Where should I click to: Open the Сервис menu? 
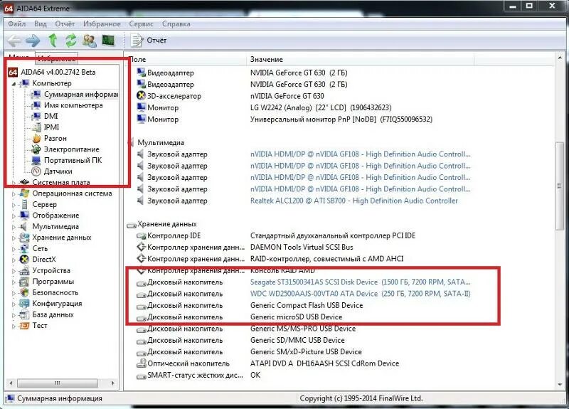[x=141, y=24]
